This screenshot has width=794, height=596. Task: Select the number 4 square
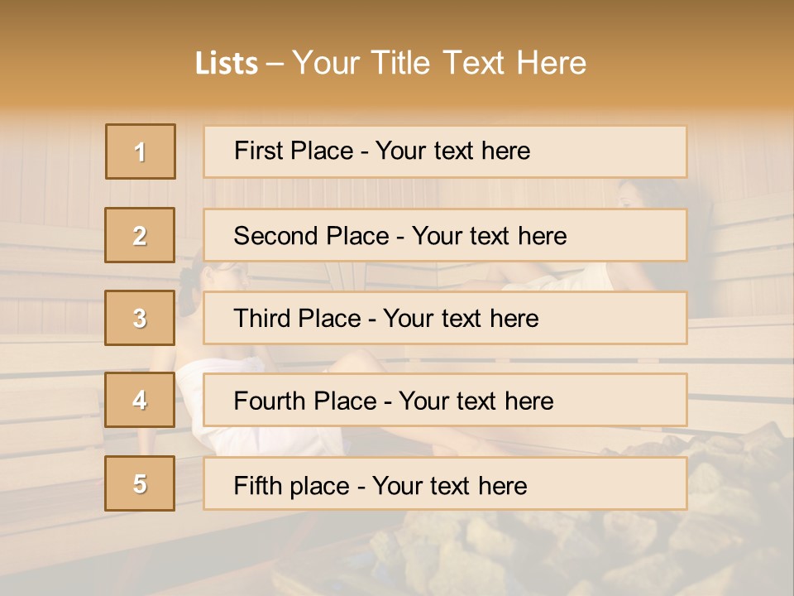[x=141, y=401]
